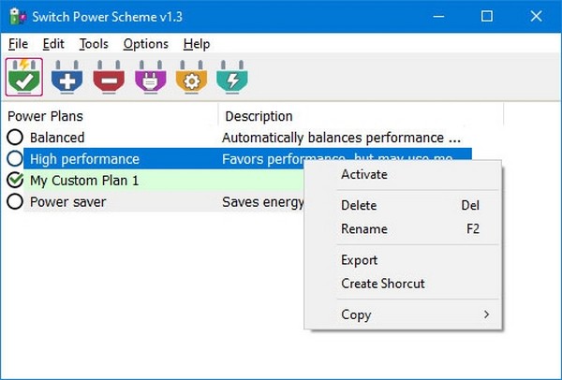The width and height of the screenshot is (562, 380).
Task: Open the Options menu
Action: click(145, 44)
